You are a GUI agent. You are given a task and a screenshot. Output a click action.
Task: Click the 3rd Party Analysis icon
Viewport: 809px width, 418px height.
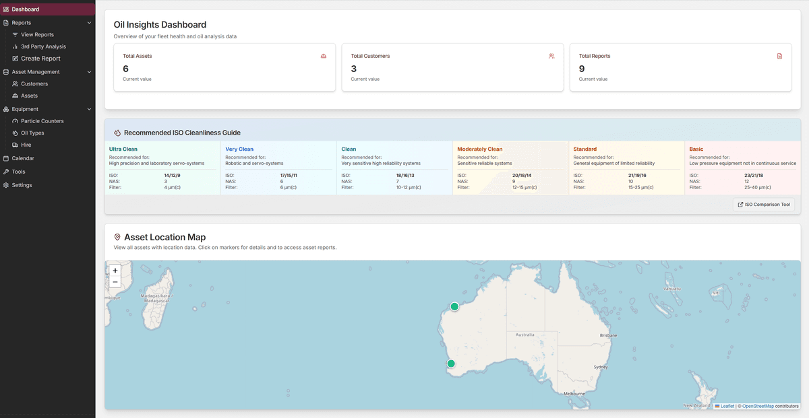coord(15,46)
